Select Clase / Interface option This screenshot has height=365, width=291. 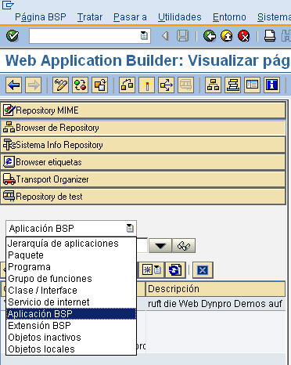click(x=71, y=291)
